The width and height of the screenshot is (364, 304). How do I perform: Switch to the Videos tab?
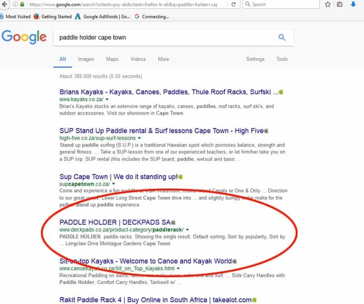pyautogui.click(x=138, y=59)
